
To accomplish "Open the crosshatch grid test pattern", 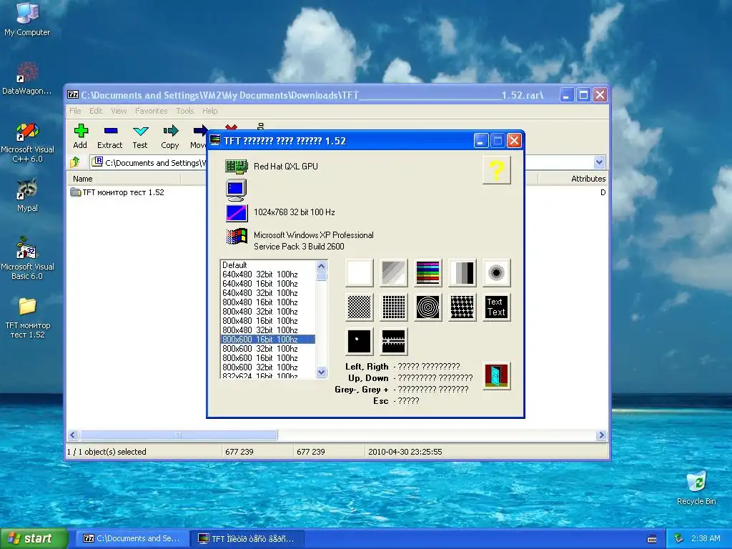I will pos(463,307).
